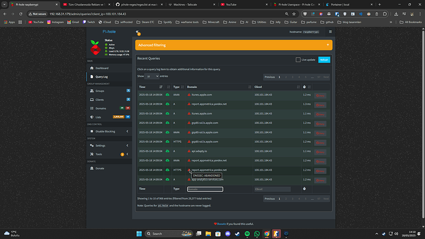The width and height of the screenshot is (425, 239).
Task: Enable the Live update checkbox
Action: point(298,60)
